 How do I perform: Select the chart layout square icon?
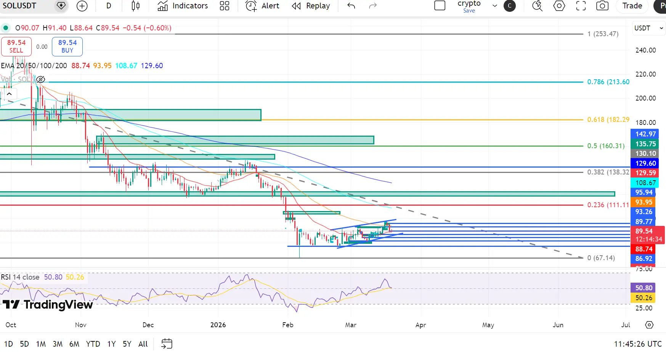(440, 6)
